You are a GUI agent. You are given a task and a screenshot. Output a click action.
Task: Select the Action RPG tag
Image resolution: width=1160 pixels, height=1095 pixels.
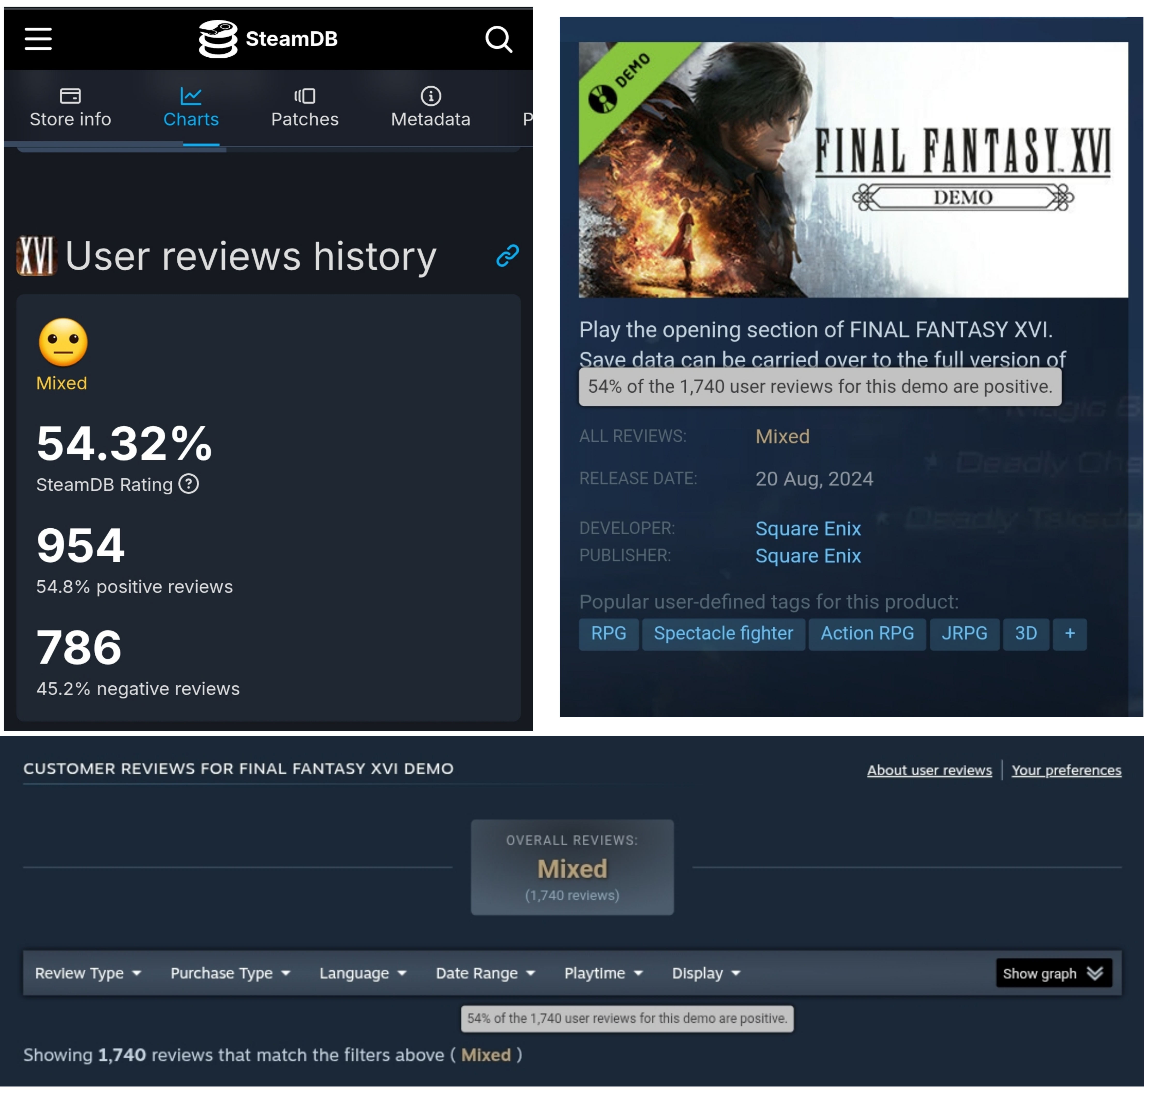(x=868, y=634)
